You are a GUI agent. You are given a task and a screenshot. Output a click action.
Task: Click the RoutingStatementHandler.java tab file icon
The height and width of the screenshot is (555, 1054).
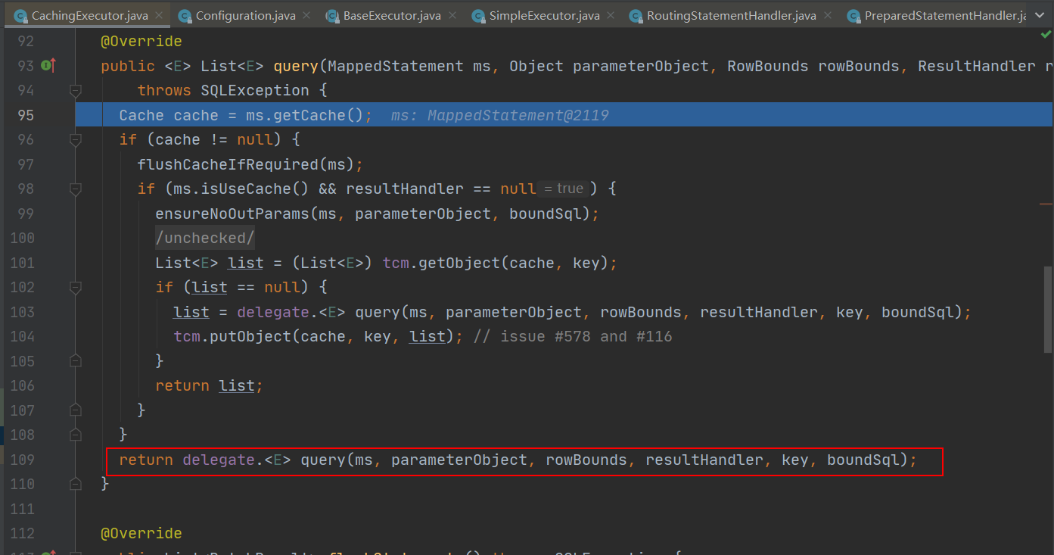click(636, 15)
